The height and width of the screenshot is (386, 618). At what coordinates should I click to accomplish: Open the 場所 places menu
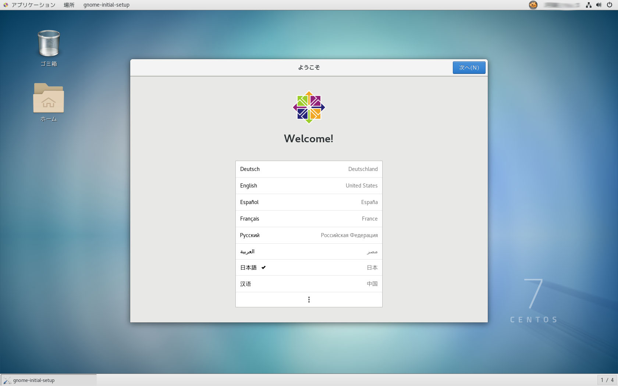(69, 5)
